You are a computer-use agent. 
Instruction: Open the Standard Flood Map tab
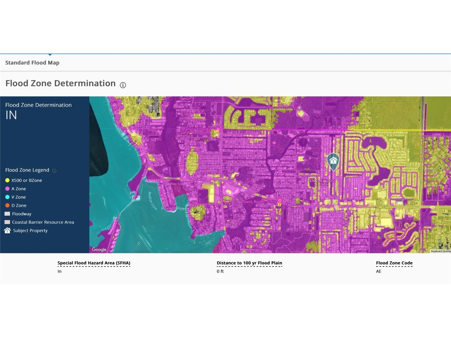pos(32,62)
